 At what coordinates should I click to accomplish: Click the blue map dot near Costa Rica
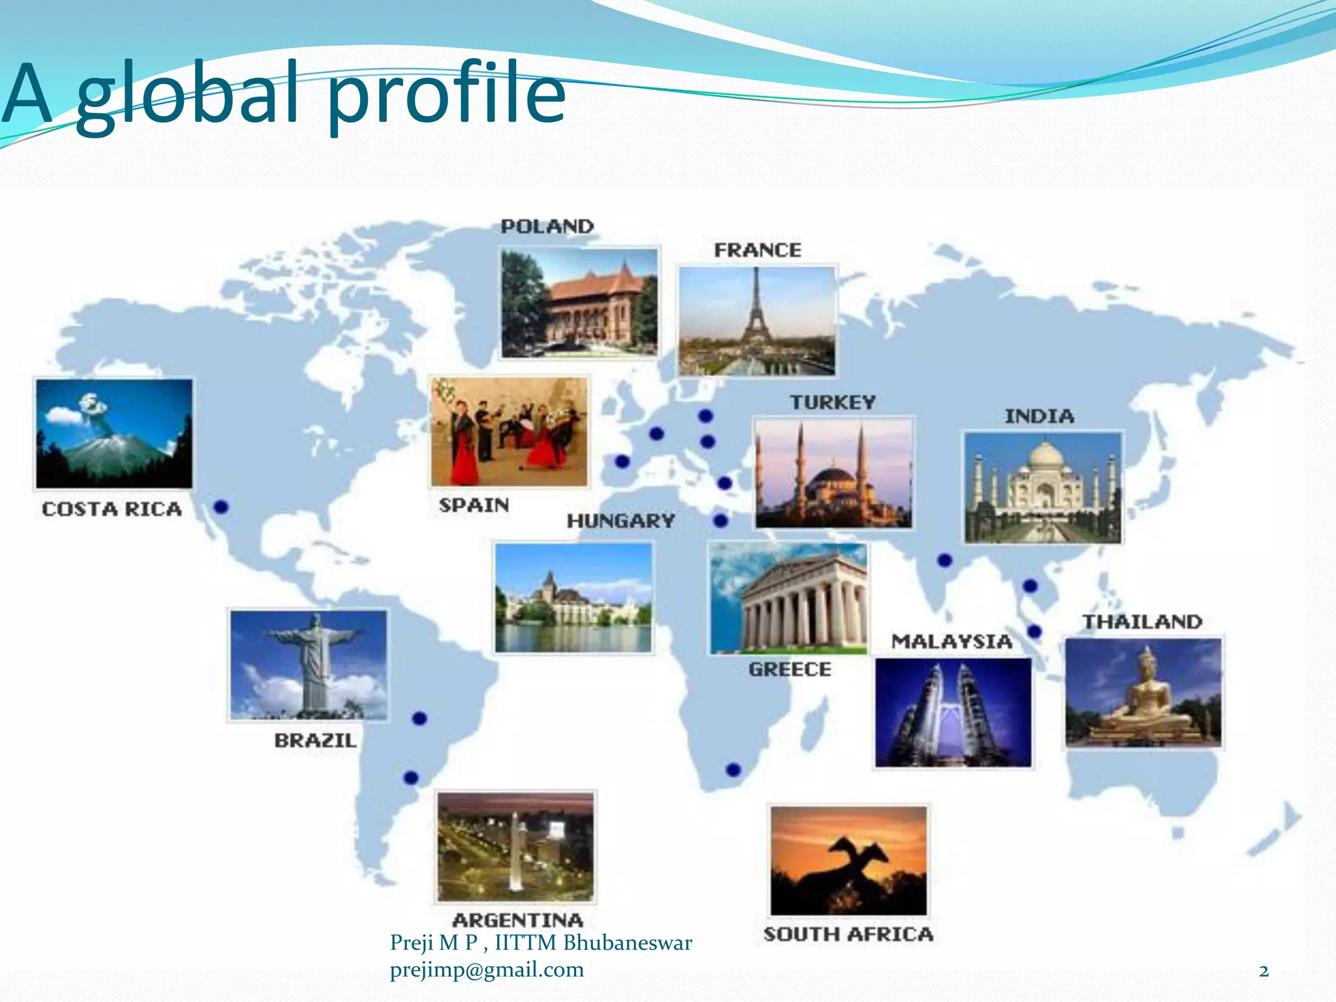[221, 506]
